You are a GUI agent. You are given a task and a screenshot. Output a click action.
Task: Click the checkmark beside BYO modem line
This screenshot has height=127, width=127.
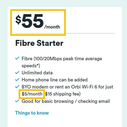pos(17,87)
